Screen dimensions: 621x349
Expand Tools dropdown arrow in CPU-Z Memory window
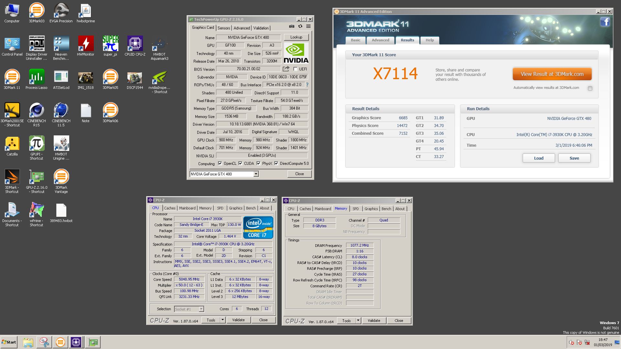pos(358,321)
